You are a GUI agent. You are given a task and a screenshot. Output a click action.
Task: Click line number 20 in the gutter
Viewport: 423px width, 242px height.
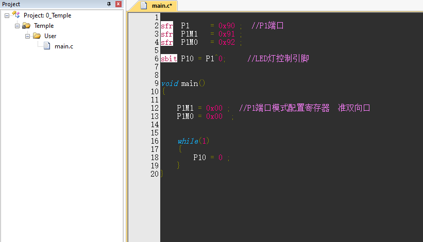(x=155, y=174)
